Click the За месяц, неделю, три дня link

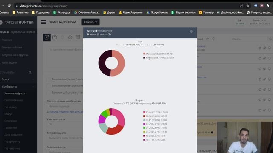(x=65, y=112)
